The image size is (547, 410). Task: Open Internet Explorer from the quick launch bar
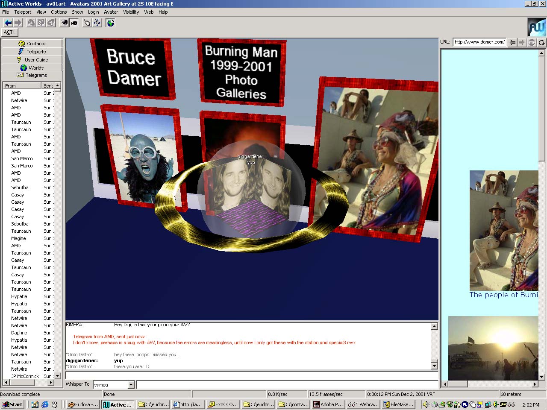[45, 404]
